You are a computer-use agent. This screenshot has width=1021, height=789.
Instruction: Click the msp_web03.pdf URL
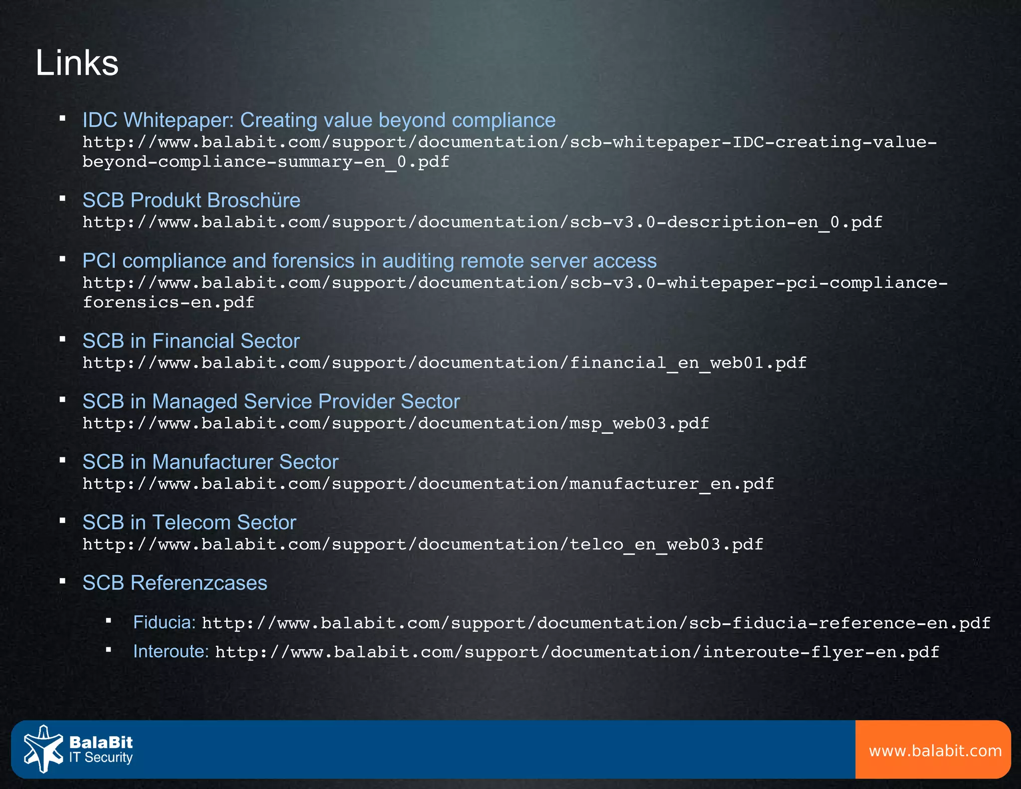coord(395,423)
